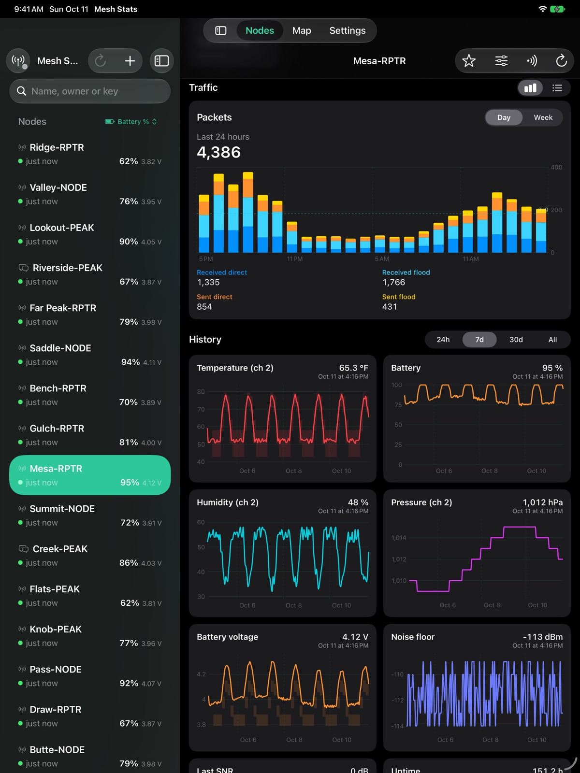Image resolution: width=580 pixels, height=773 pixels.
Task: Switch Traffic to chart view
Action: [530, 88]
